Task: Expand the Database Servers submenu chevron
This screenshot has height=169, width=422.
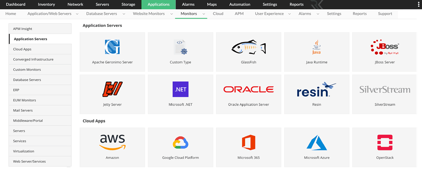Action: tap(124, 14)
